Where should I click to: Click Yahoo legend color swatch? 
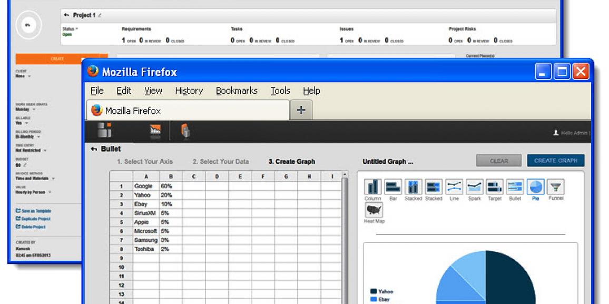[374, 291]
